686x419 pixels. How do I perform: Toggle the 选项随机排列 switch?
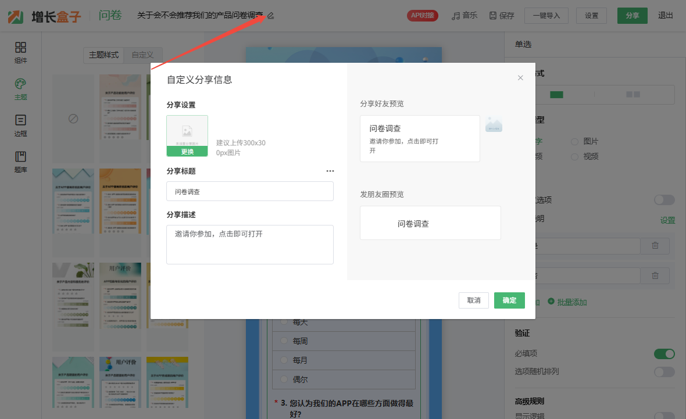pyautogui.click(x=664, y=372)
